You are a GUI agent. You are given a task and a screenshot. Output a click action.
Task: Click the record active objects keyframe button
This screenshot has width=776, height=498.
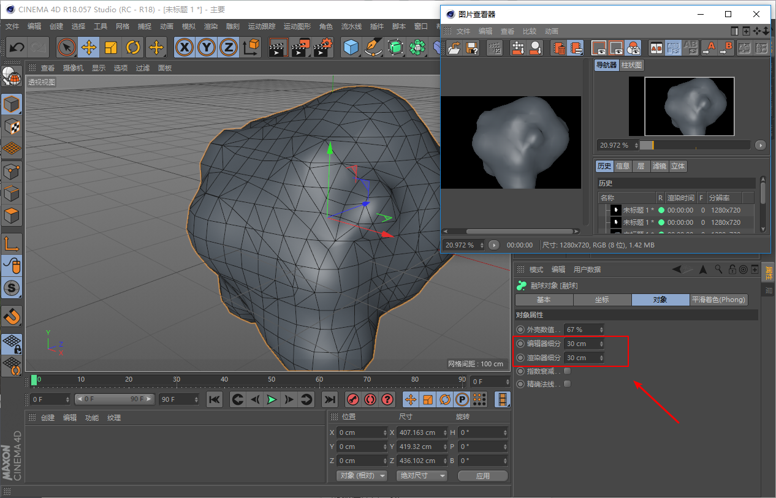(x=352, y=399)
